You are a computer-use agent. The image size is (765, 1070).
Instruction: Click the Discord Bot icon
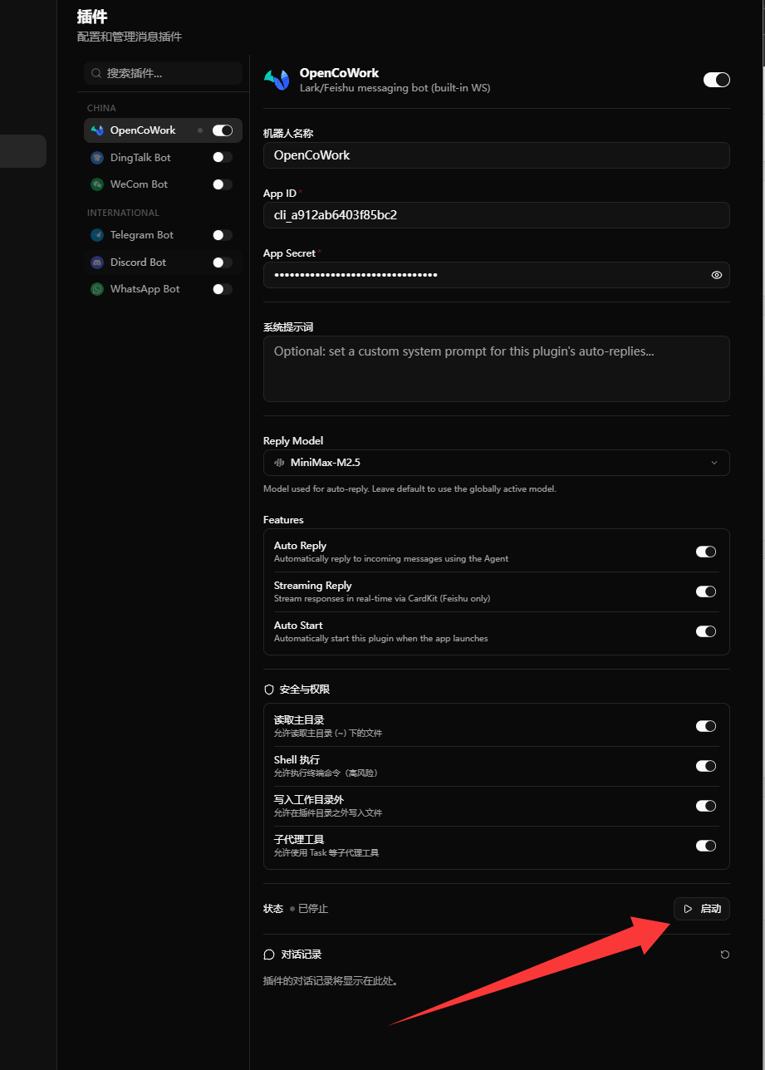97,263
